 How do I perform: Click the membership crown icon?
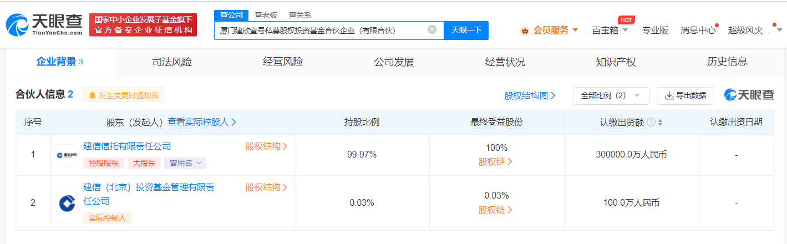(x=525, y=30)
